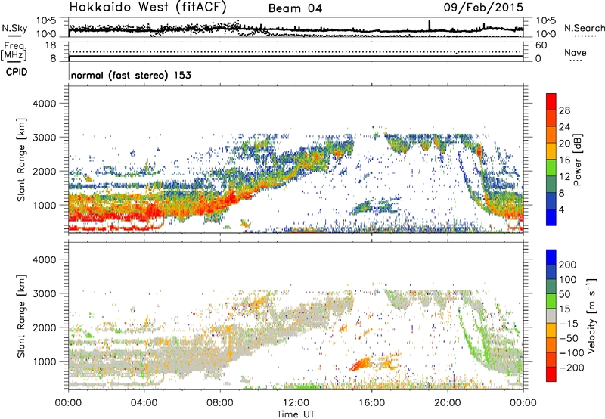Select the "100" tick on the Velocity scale
This screenshot has width=605, height=419.
568,279
